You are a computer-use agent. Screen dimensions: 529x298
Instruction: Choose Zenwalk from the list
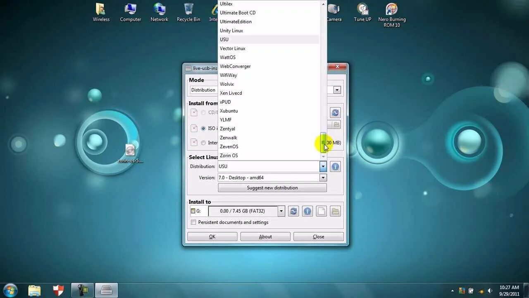click(x=269, y=138)
